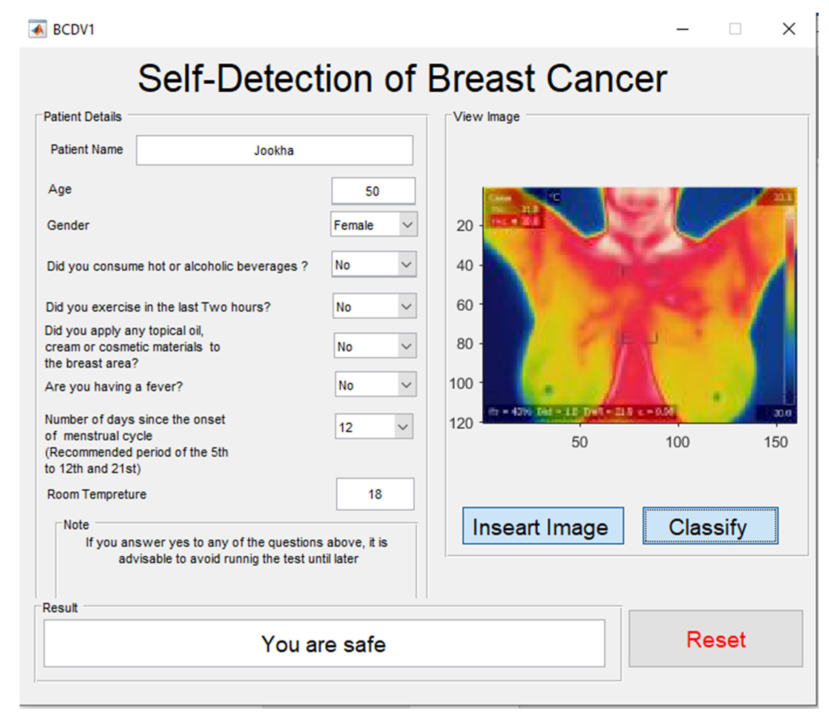Expand topical oil or cream dropdown
This screenshot has height=723, width=829.
[375, 346]
